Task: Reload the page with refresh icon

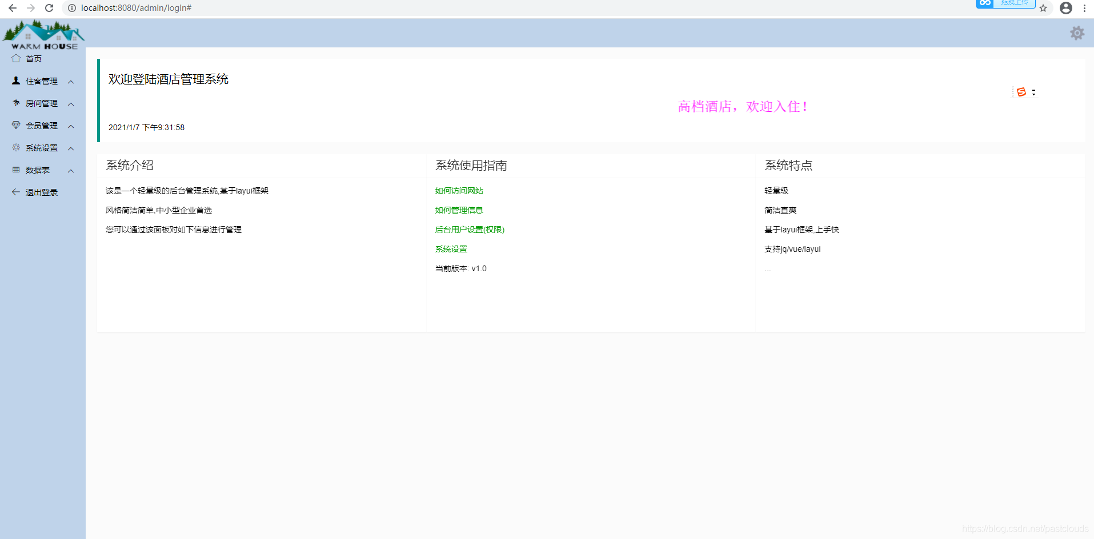Action: [49, 8]
